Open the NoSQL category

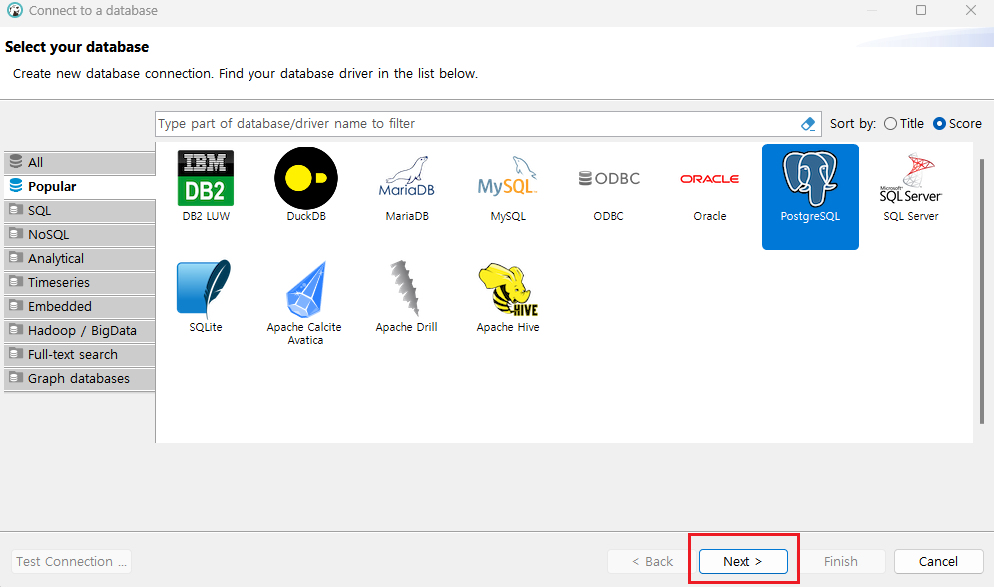click(x=80, y=235)
